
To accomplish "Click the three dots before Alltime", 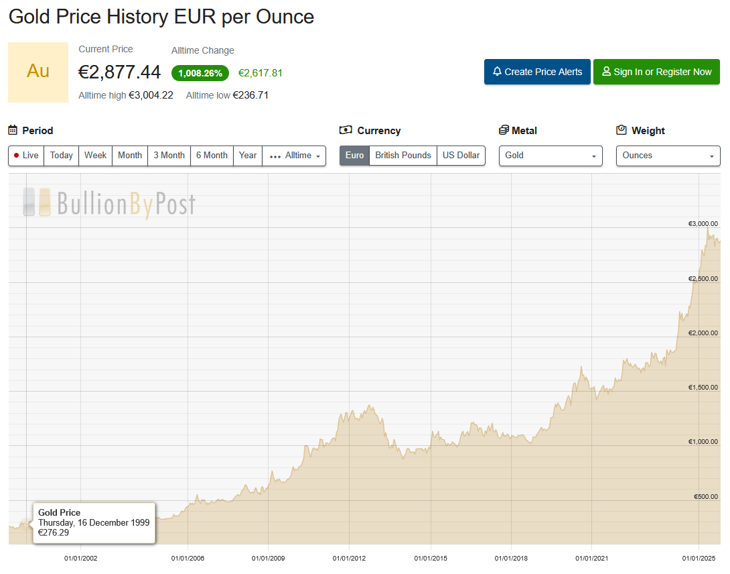I will 275,157.
